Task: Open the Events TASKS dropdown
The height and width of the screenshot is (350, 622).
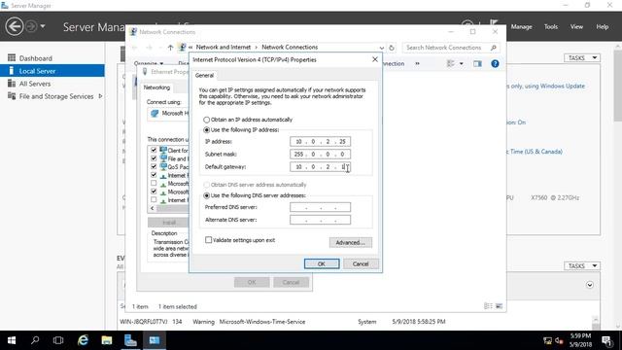Action: [x=582, y=265]
